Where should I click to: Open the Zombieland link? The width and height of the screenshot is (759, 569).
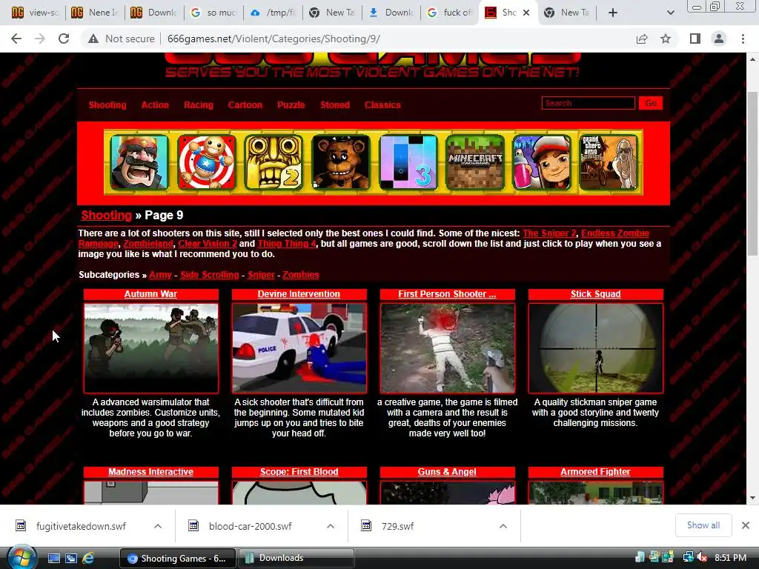[x=148, y=243]
